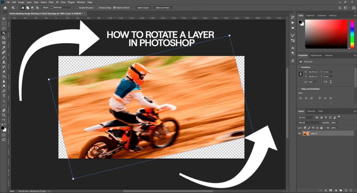Click the Layer 0 thumbnail
The height and width of the screenshot is (193, 357).
coord(306,133)
